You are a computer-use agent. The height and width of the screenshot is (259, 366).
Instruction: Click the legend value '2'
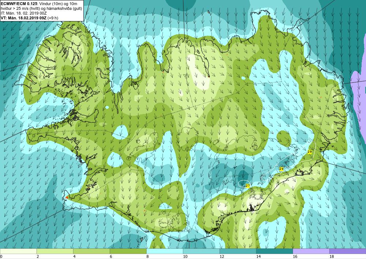pos(38,257)
